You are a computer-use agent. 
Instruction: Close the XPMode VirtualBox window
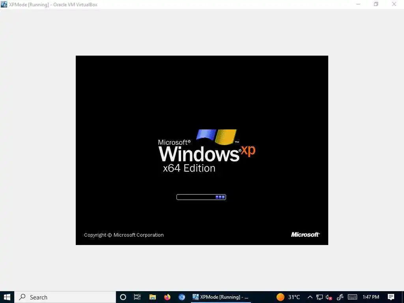(394, 4)
